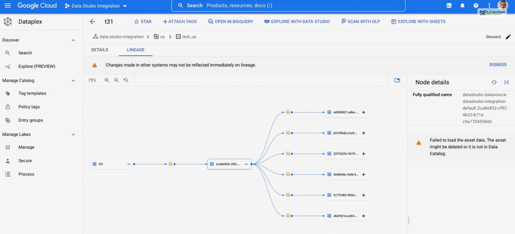The width and height of the screenshot is (515, 234).
Task: Click process icon leading to ed384827 node
Action: pyautogui.click(x=288, y=112)
